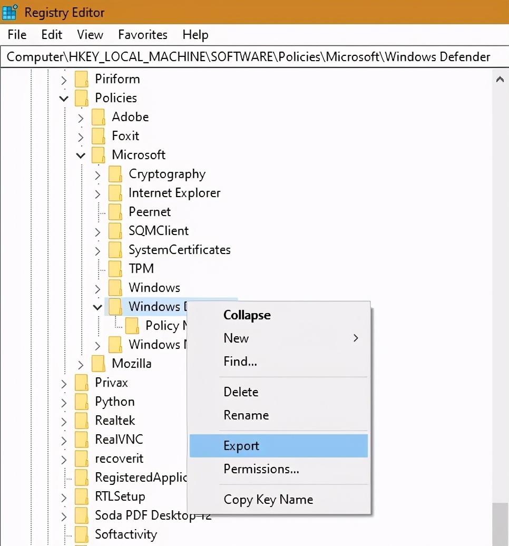The height and width of the screenshot is (546, 509).
Task: Click the Cryptography key folder icon
Action: (115, 173)
